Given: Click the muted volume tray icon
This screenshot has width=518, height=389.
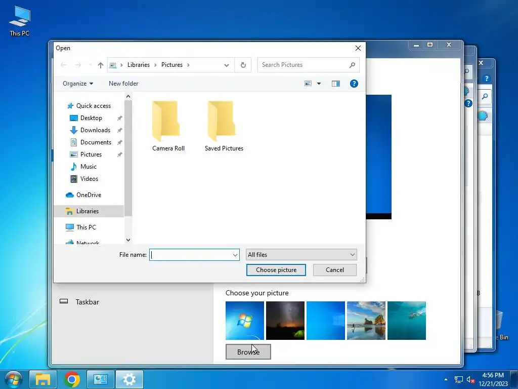Looking at the screenshot, I should (470, 380).
